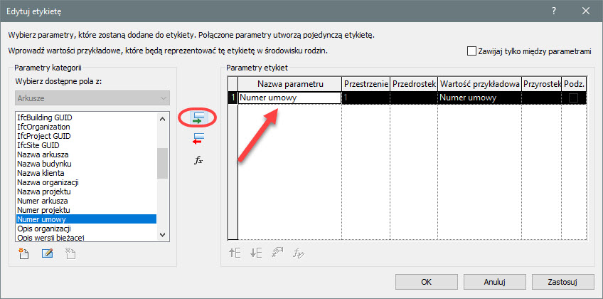603x299 pixels.
Task: Click the add parameter to label icon
Action: point(199,117)
